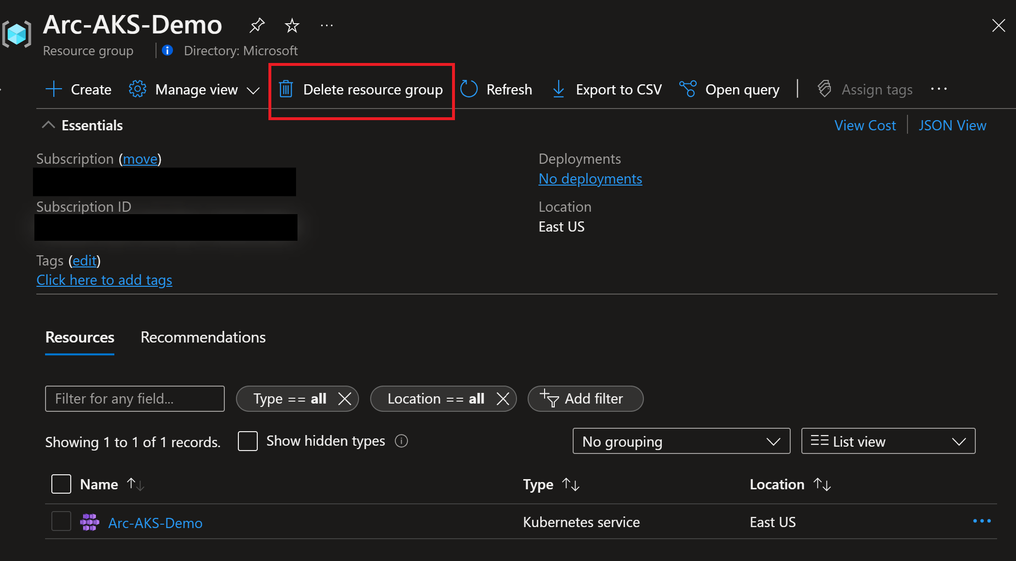This screenshot has width=1016, height=561.
Task: Open the toolbar overflow ellipsis menu
Action: point(939,89)
